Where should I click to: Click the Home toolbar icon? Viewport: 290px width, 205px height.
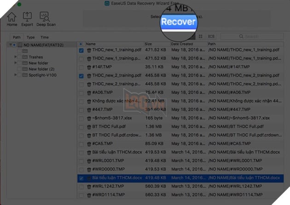(x=12, y=19)
